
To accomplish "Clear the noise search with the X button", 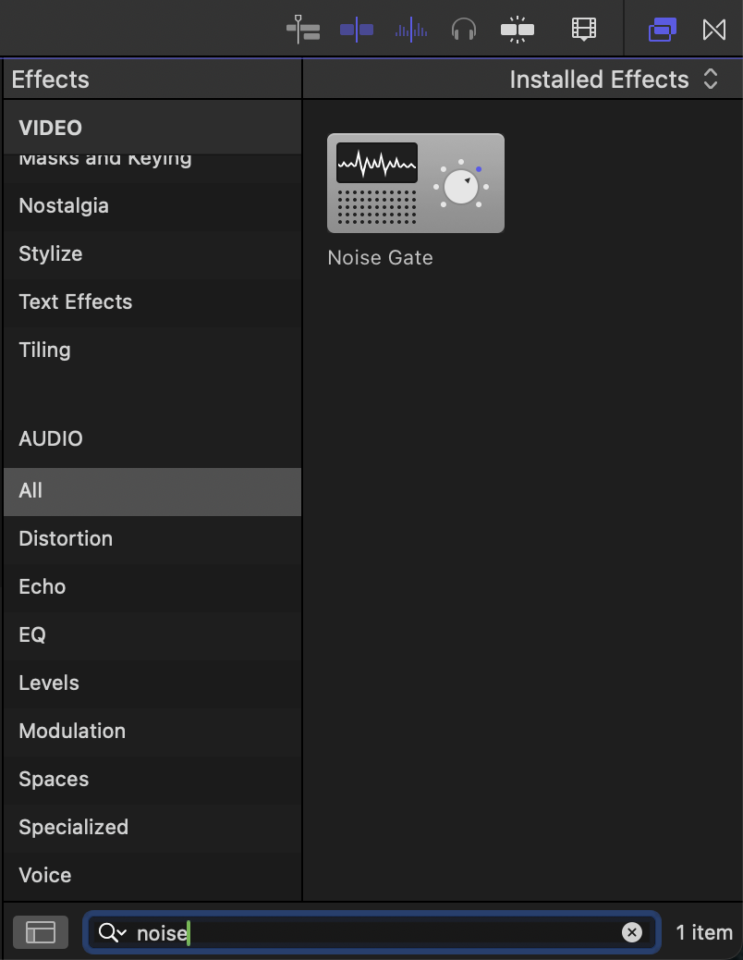I will (x=632, y=932).
